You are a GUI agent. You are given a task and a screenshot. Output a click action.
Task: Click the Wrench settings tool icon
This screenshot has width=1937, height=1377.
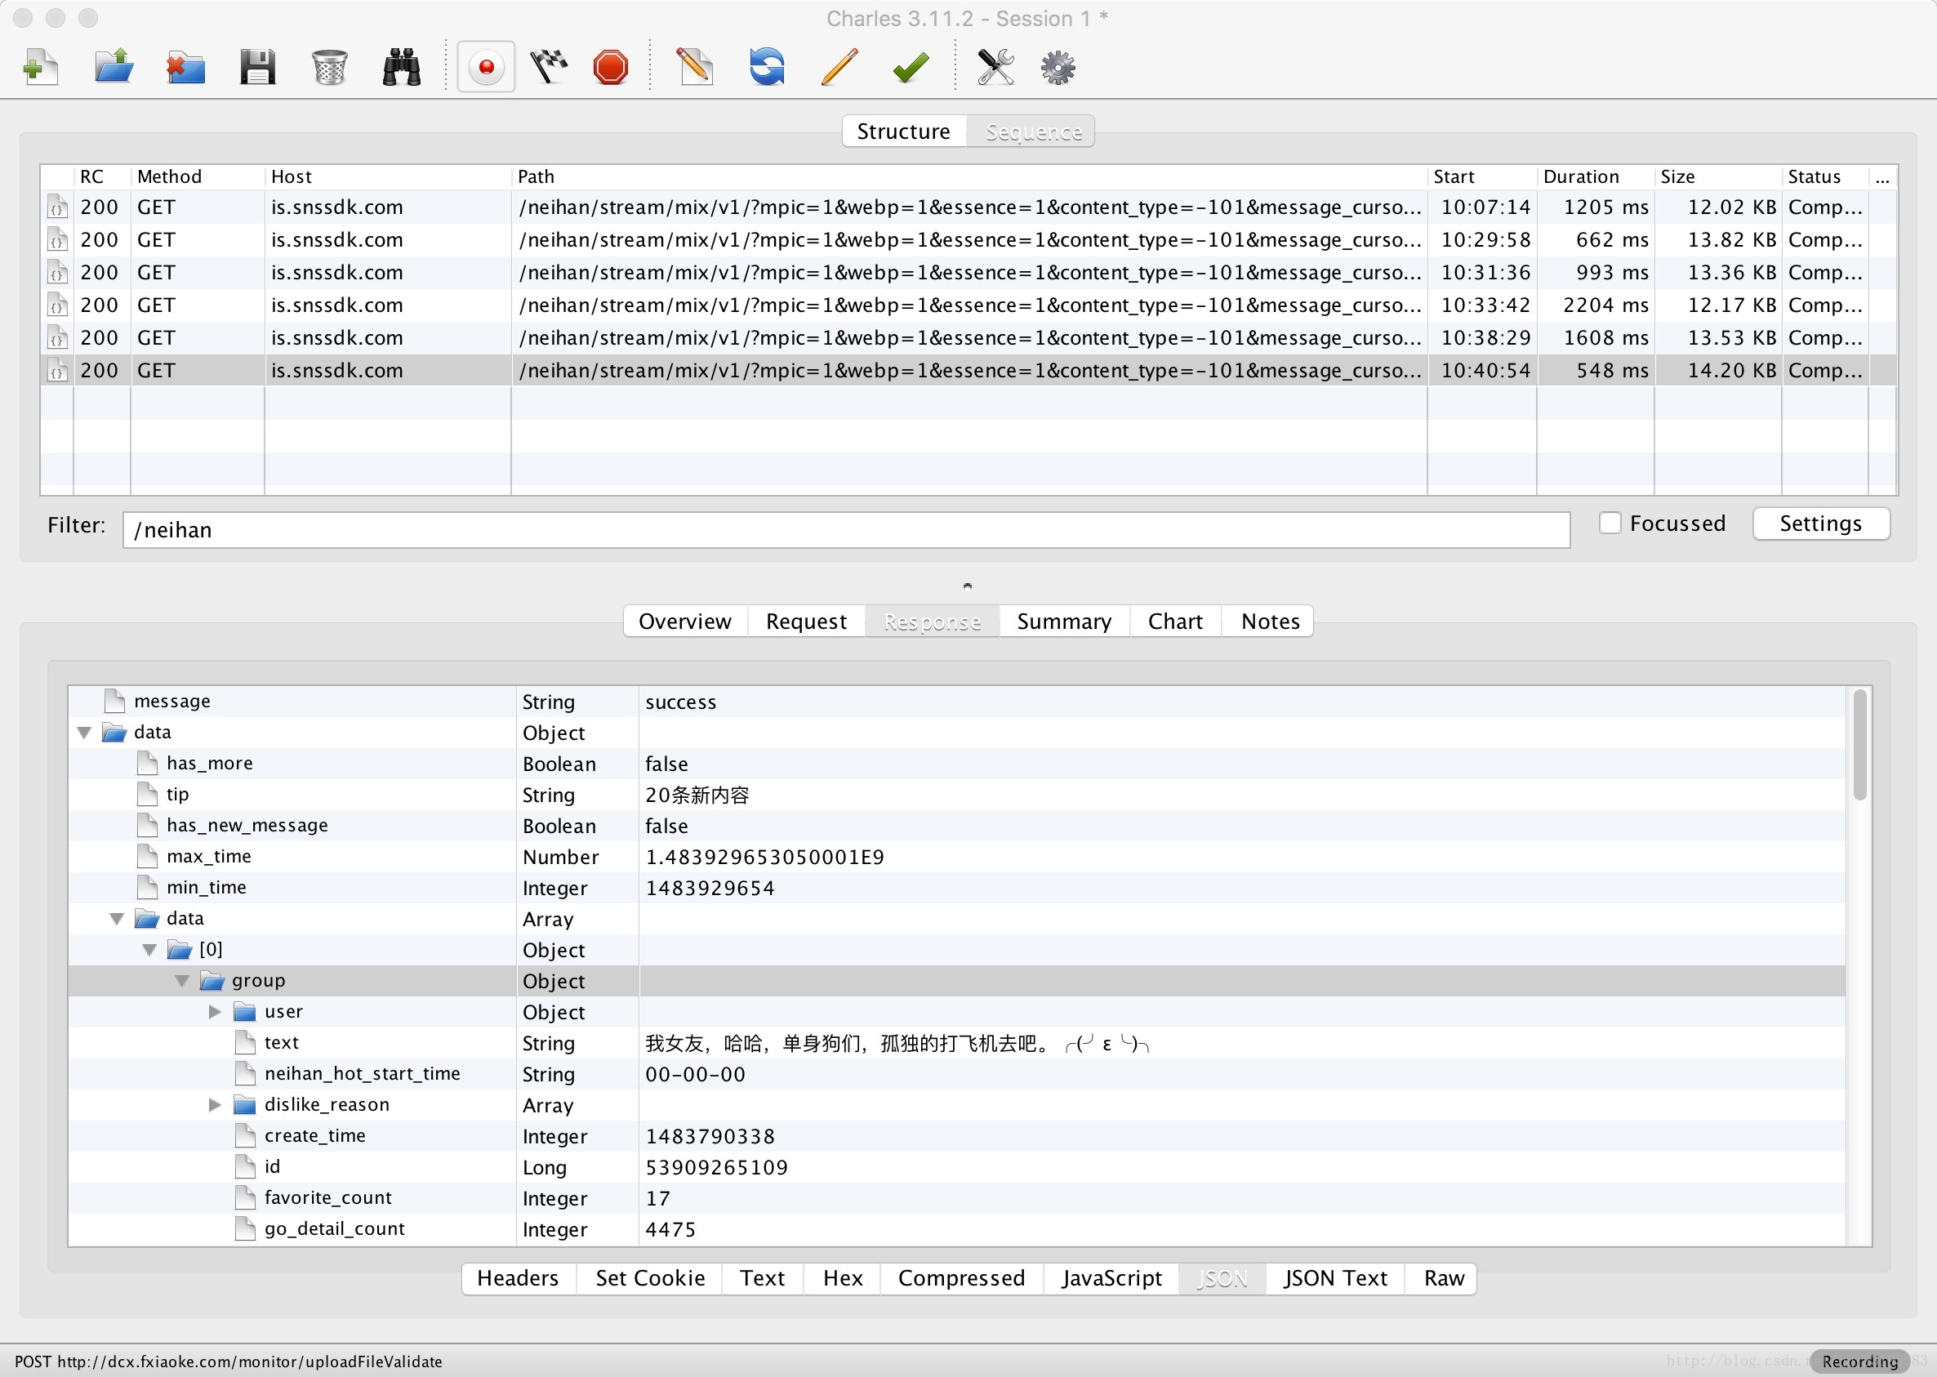(x=991, y=64)
